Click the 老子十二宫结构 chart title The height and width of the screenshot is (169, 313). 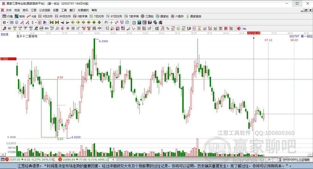(27, 36)
